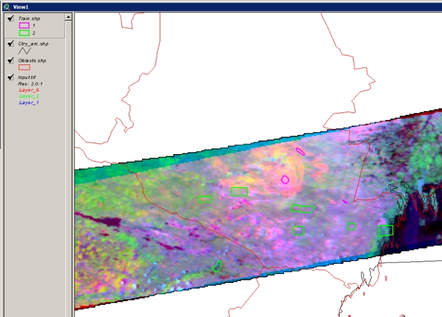Click the magenta elongated training polygon near top
The height and width of the screenshot is (317, 442).
(300, 152)
